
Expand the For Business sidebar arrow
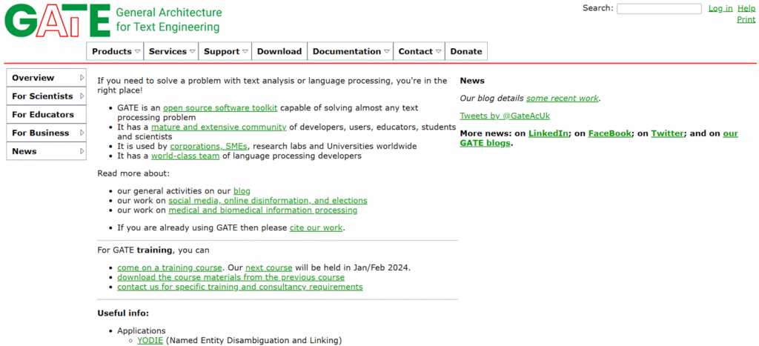click(x=82, y=133)
